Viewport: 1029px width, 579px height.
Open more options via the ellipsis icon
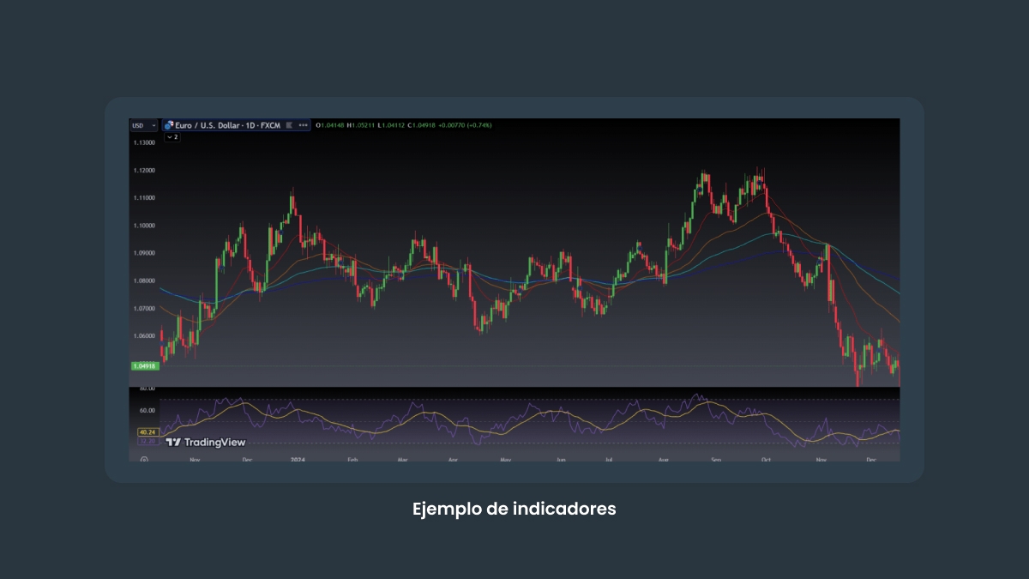303,124
